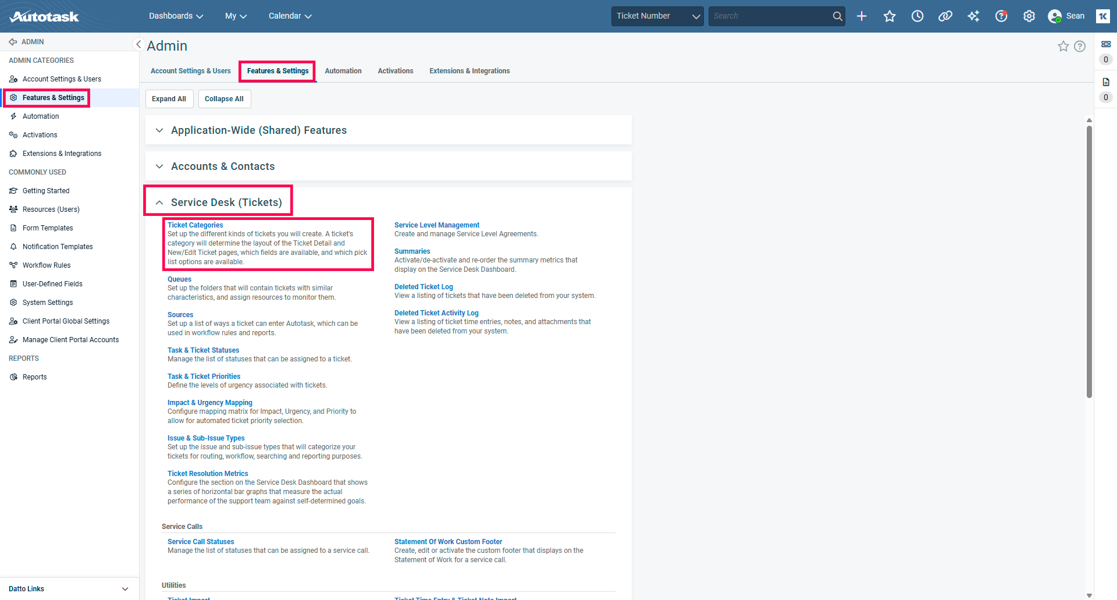Click the link chain icon in top bar
Image resolution: width=1117 pixels, height=600 pixels.
pyautogui.click(x=945, y=16)
